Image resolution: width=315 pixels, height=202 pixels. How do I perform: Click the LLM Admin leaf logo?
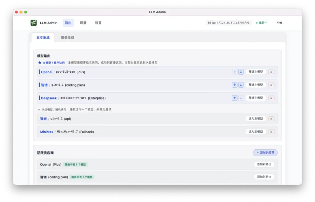point(33,23)
